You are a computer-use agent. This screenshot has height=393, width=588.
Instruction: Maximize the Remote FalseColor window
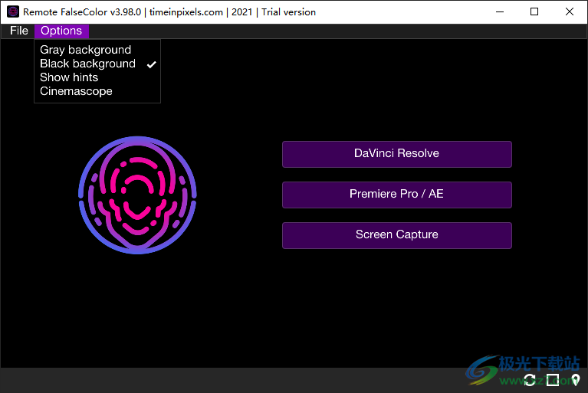pos(534,12)
